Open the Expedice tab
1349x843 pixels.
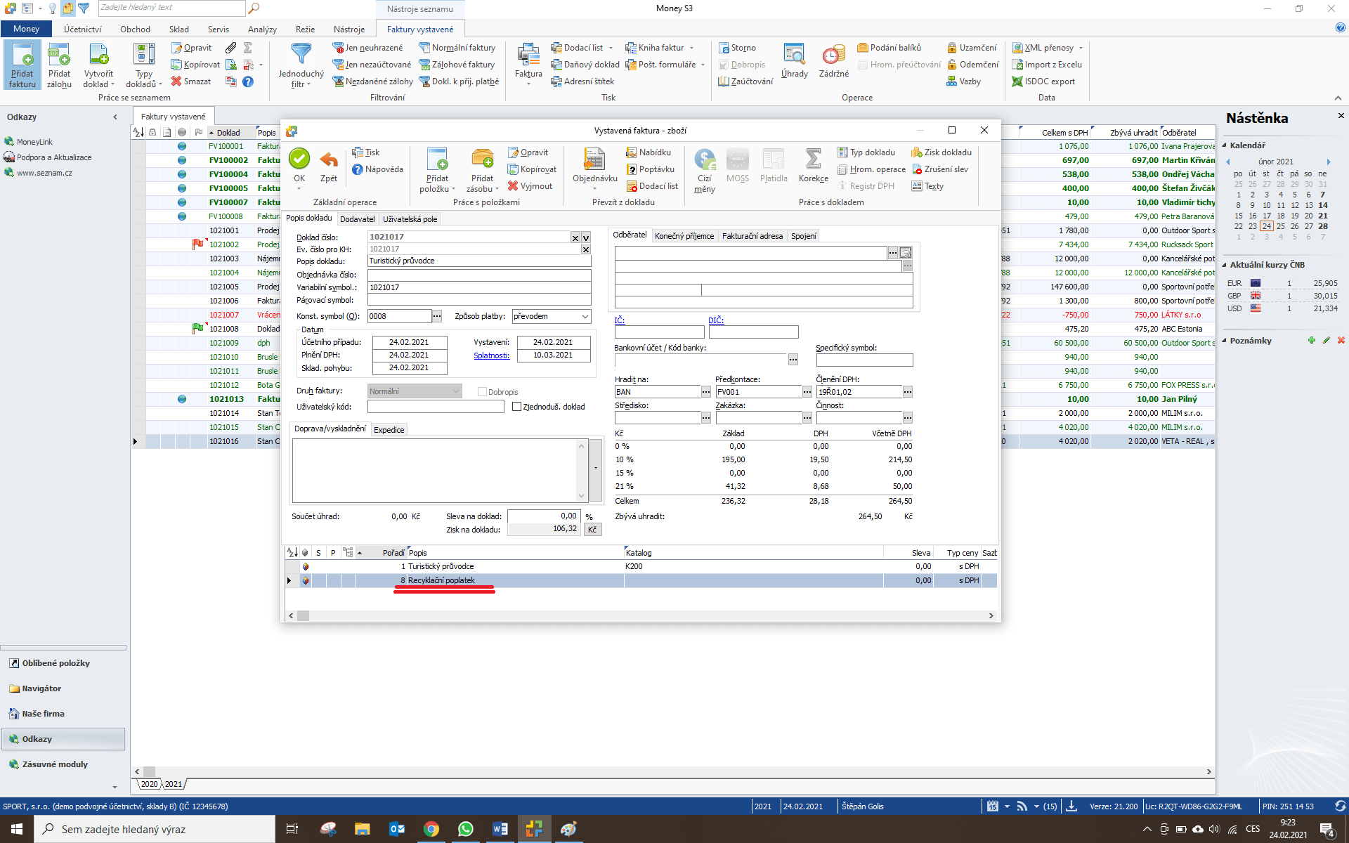(389, 430)
